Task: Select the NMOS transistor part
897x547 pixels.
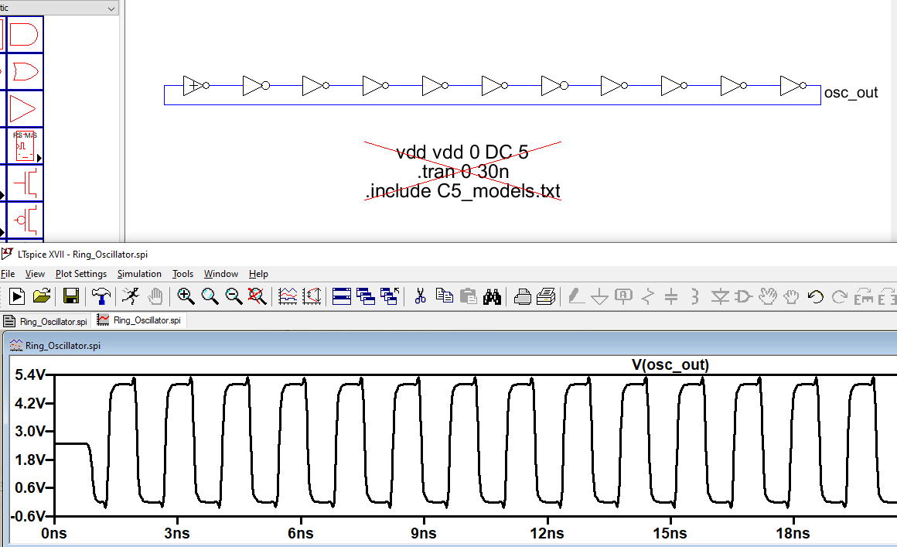Action: [x=25, y=183]
